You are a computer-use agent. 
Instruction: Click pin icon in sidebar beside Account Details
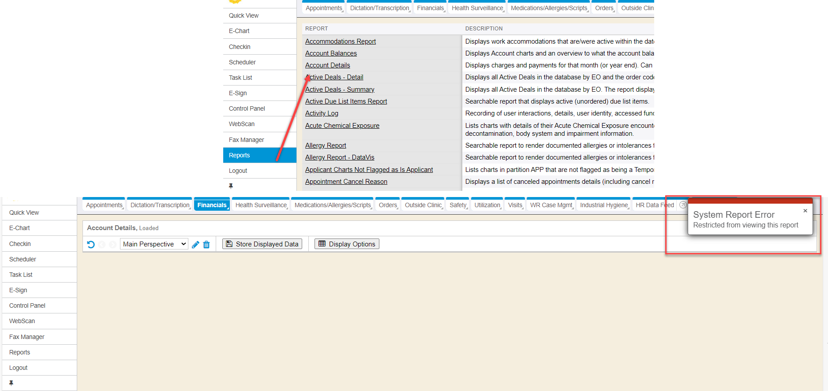[x=11, y=383]
